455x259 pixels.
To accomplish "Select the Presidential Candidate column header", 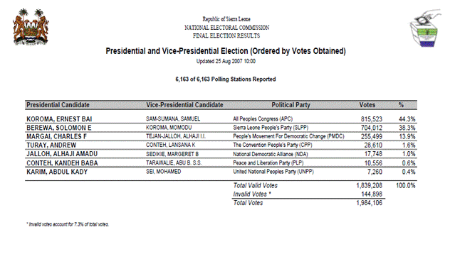I will [x=58, y=105].
